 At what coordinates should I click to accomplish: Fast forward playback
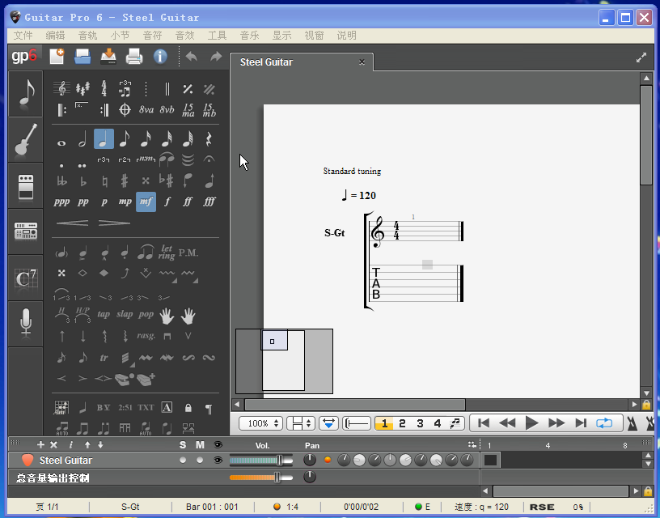[x=556, y=422]
